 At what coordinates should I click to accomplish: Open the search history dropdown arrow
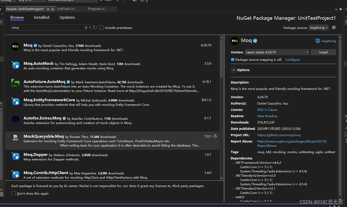tap(90, 28)
